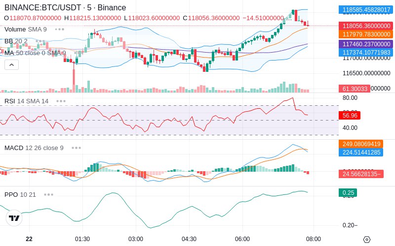Click the purple 117460.23700000 MA label
Screen dimensions: 395x246
coord(366,44)
